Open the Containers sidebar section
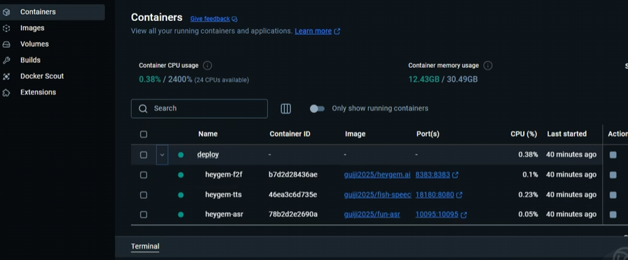Screen dimensions: 628x260 click(52, 12)
